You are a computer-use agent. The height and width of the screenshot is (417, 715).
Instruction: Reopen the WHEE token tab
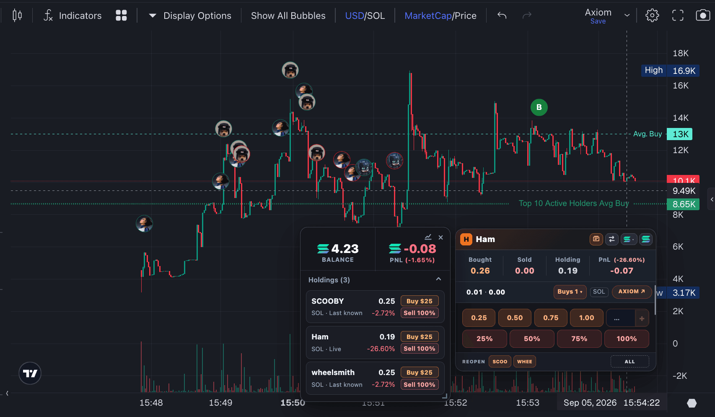[x=524, y=362]
